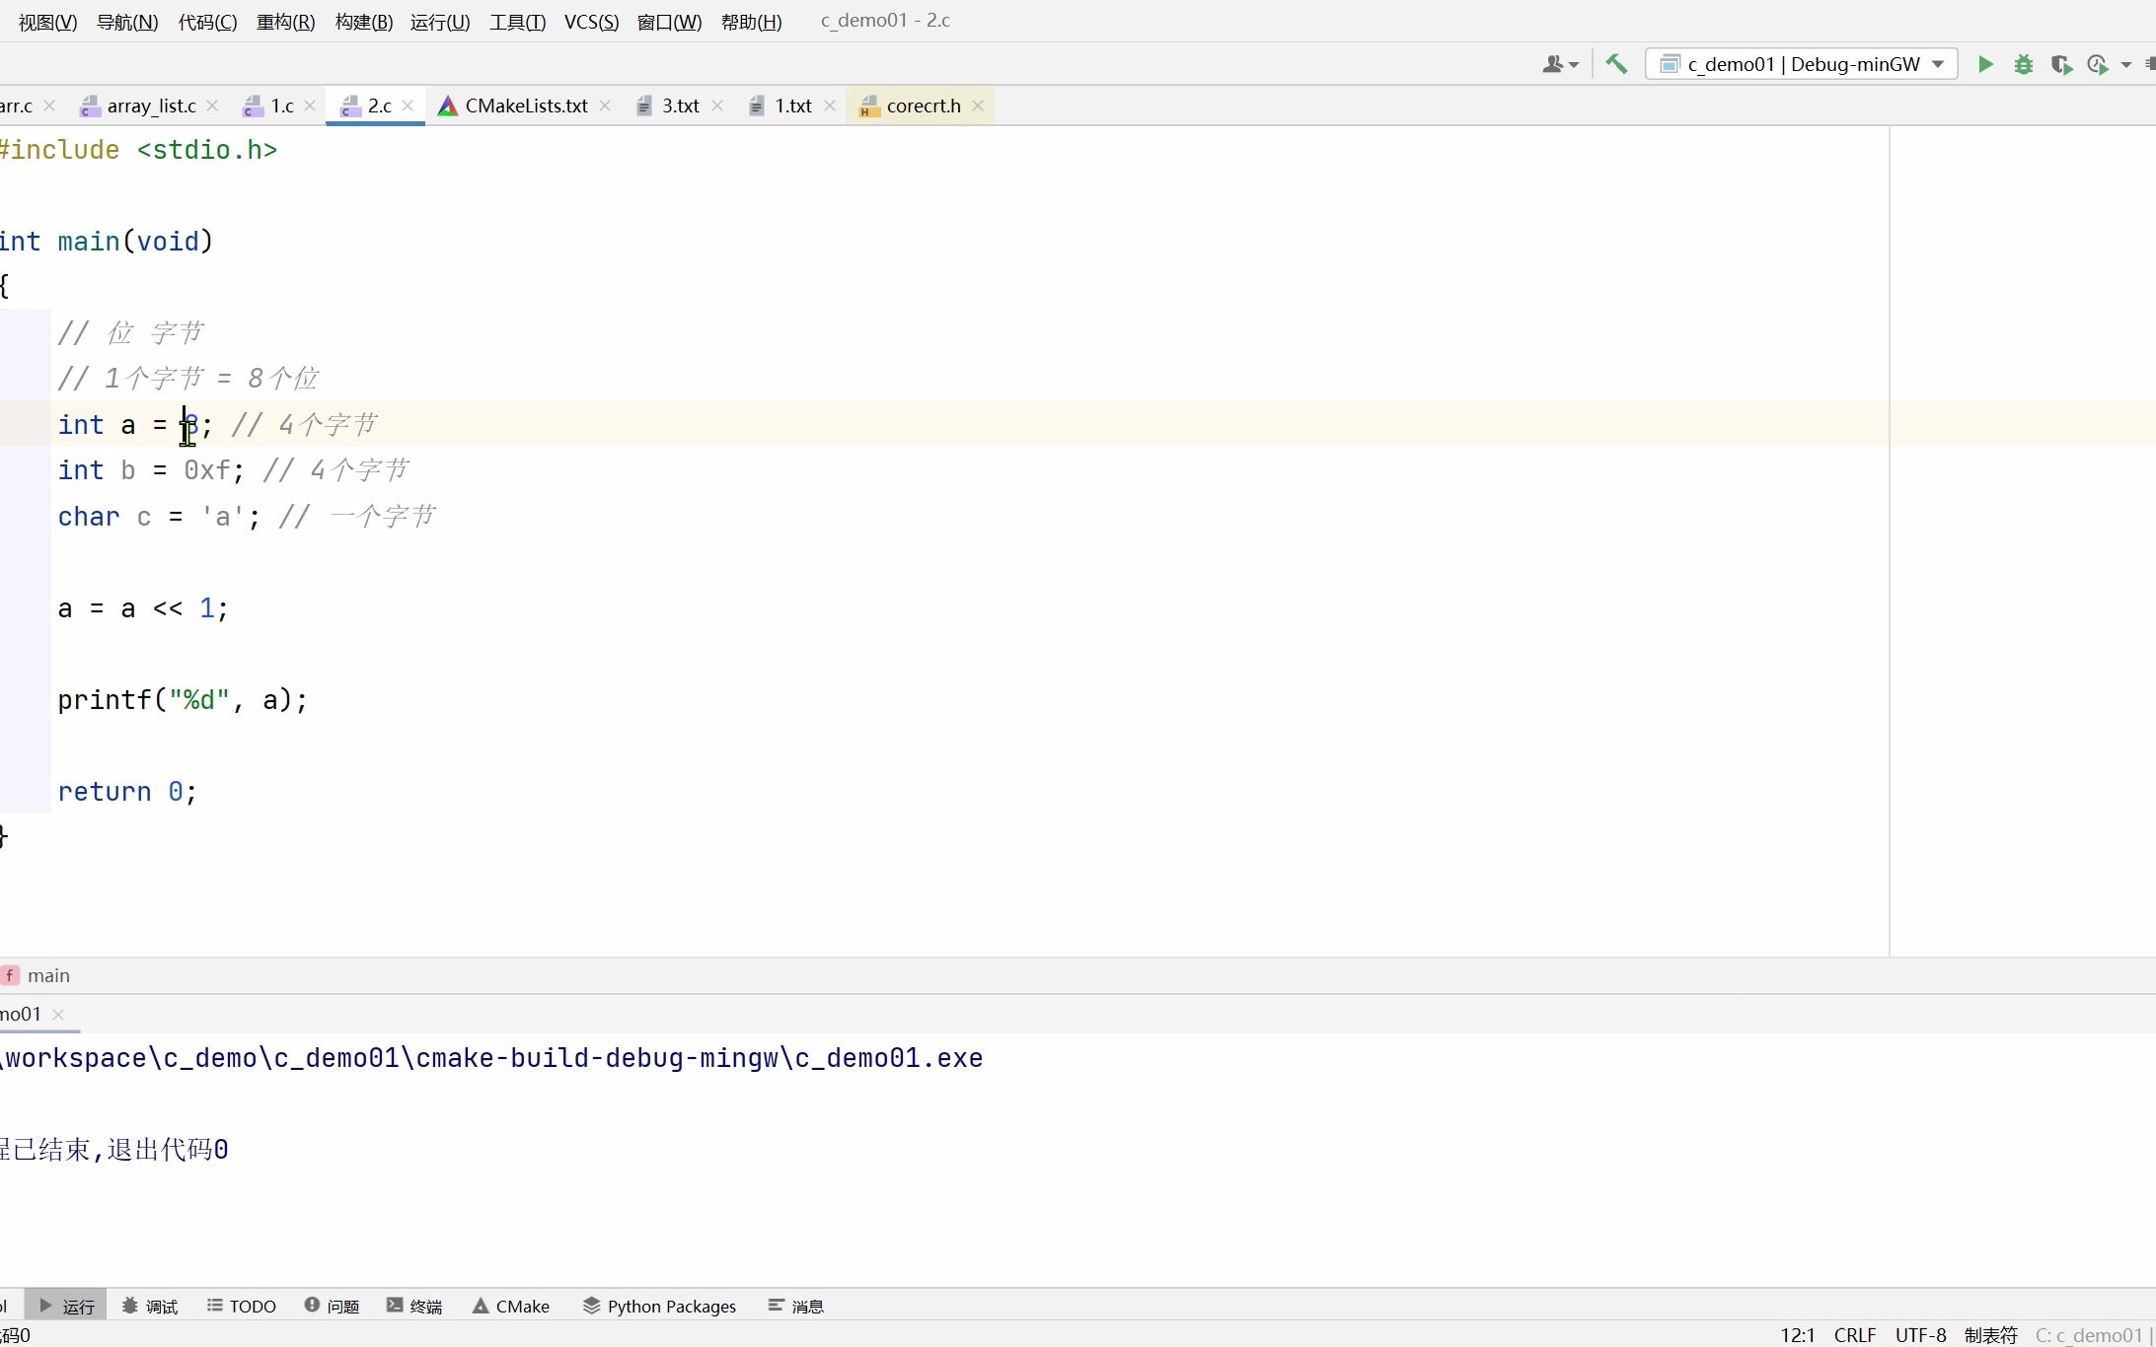Close the 1.c tab
2156x1347 pixels.
pyautogui.click(x=310, y=106)
